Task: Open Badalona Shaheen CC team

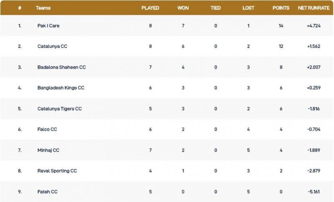Action: click(61, 67)
